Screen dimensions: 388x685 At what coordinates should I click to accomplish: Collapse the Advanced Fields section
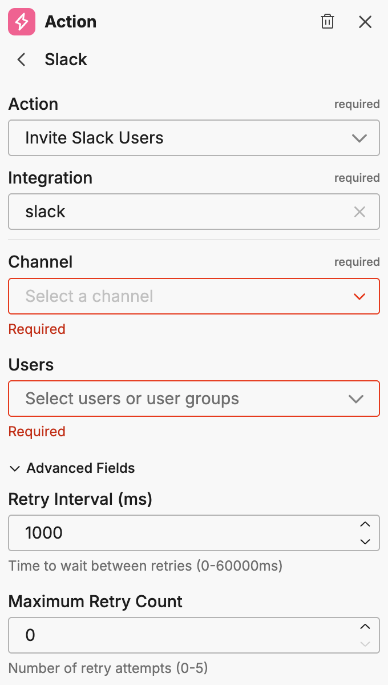pyautogui.click(x=80, y=468)
